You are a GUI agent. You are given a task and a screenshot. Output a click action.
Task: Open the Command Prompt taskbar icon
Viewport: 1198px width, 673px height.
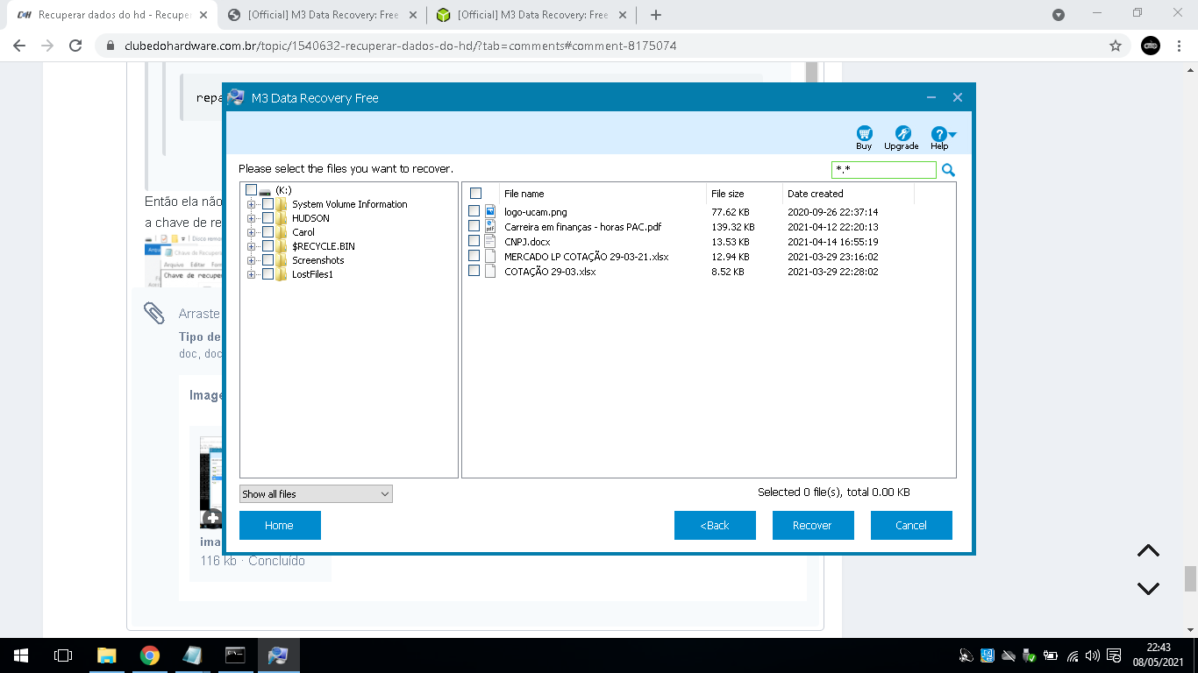[235, 655]
